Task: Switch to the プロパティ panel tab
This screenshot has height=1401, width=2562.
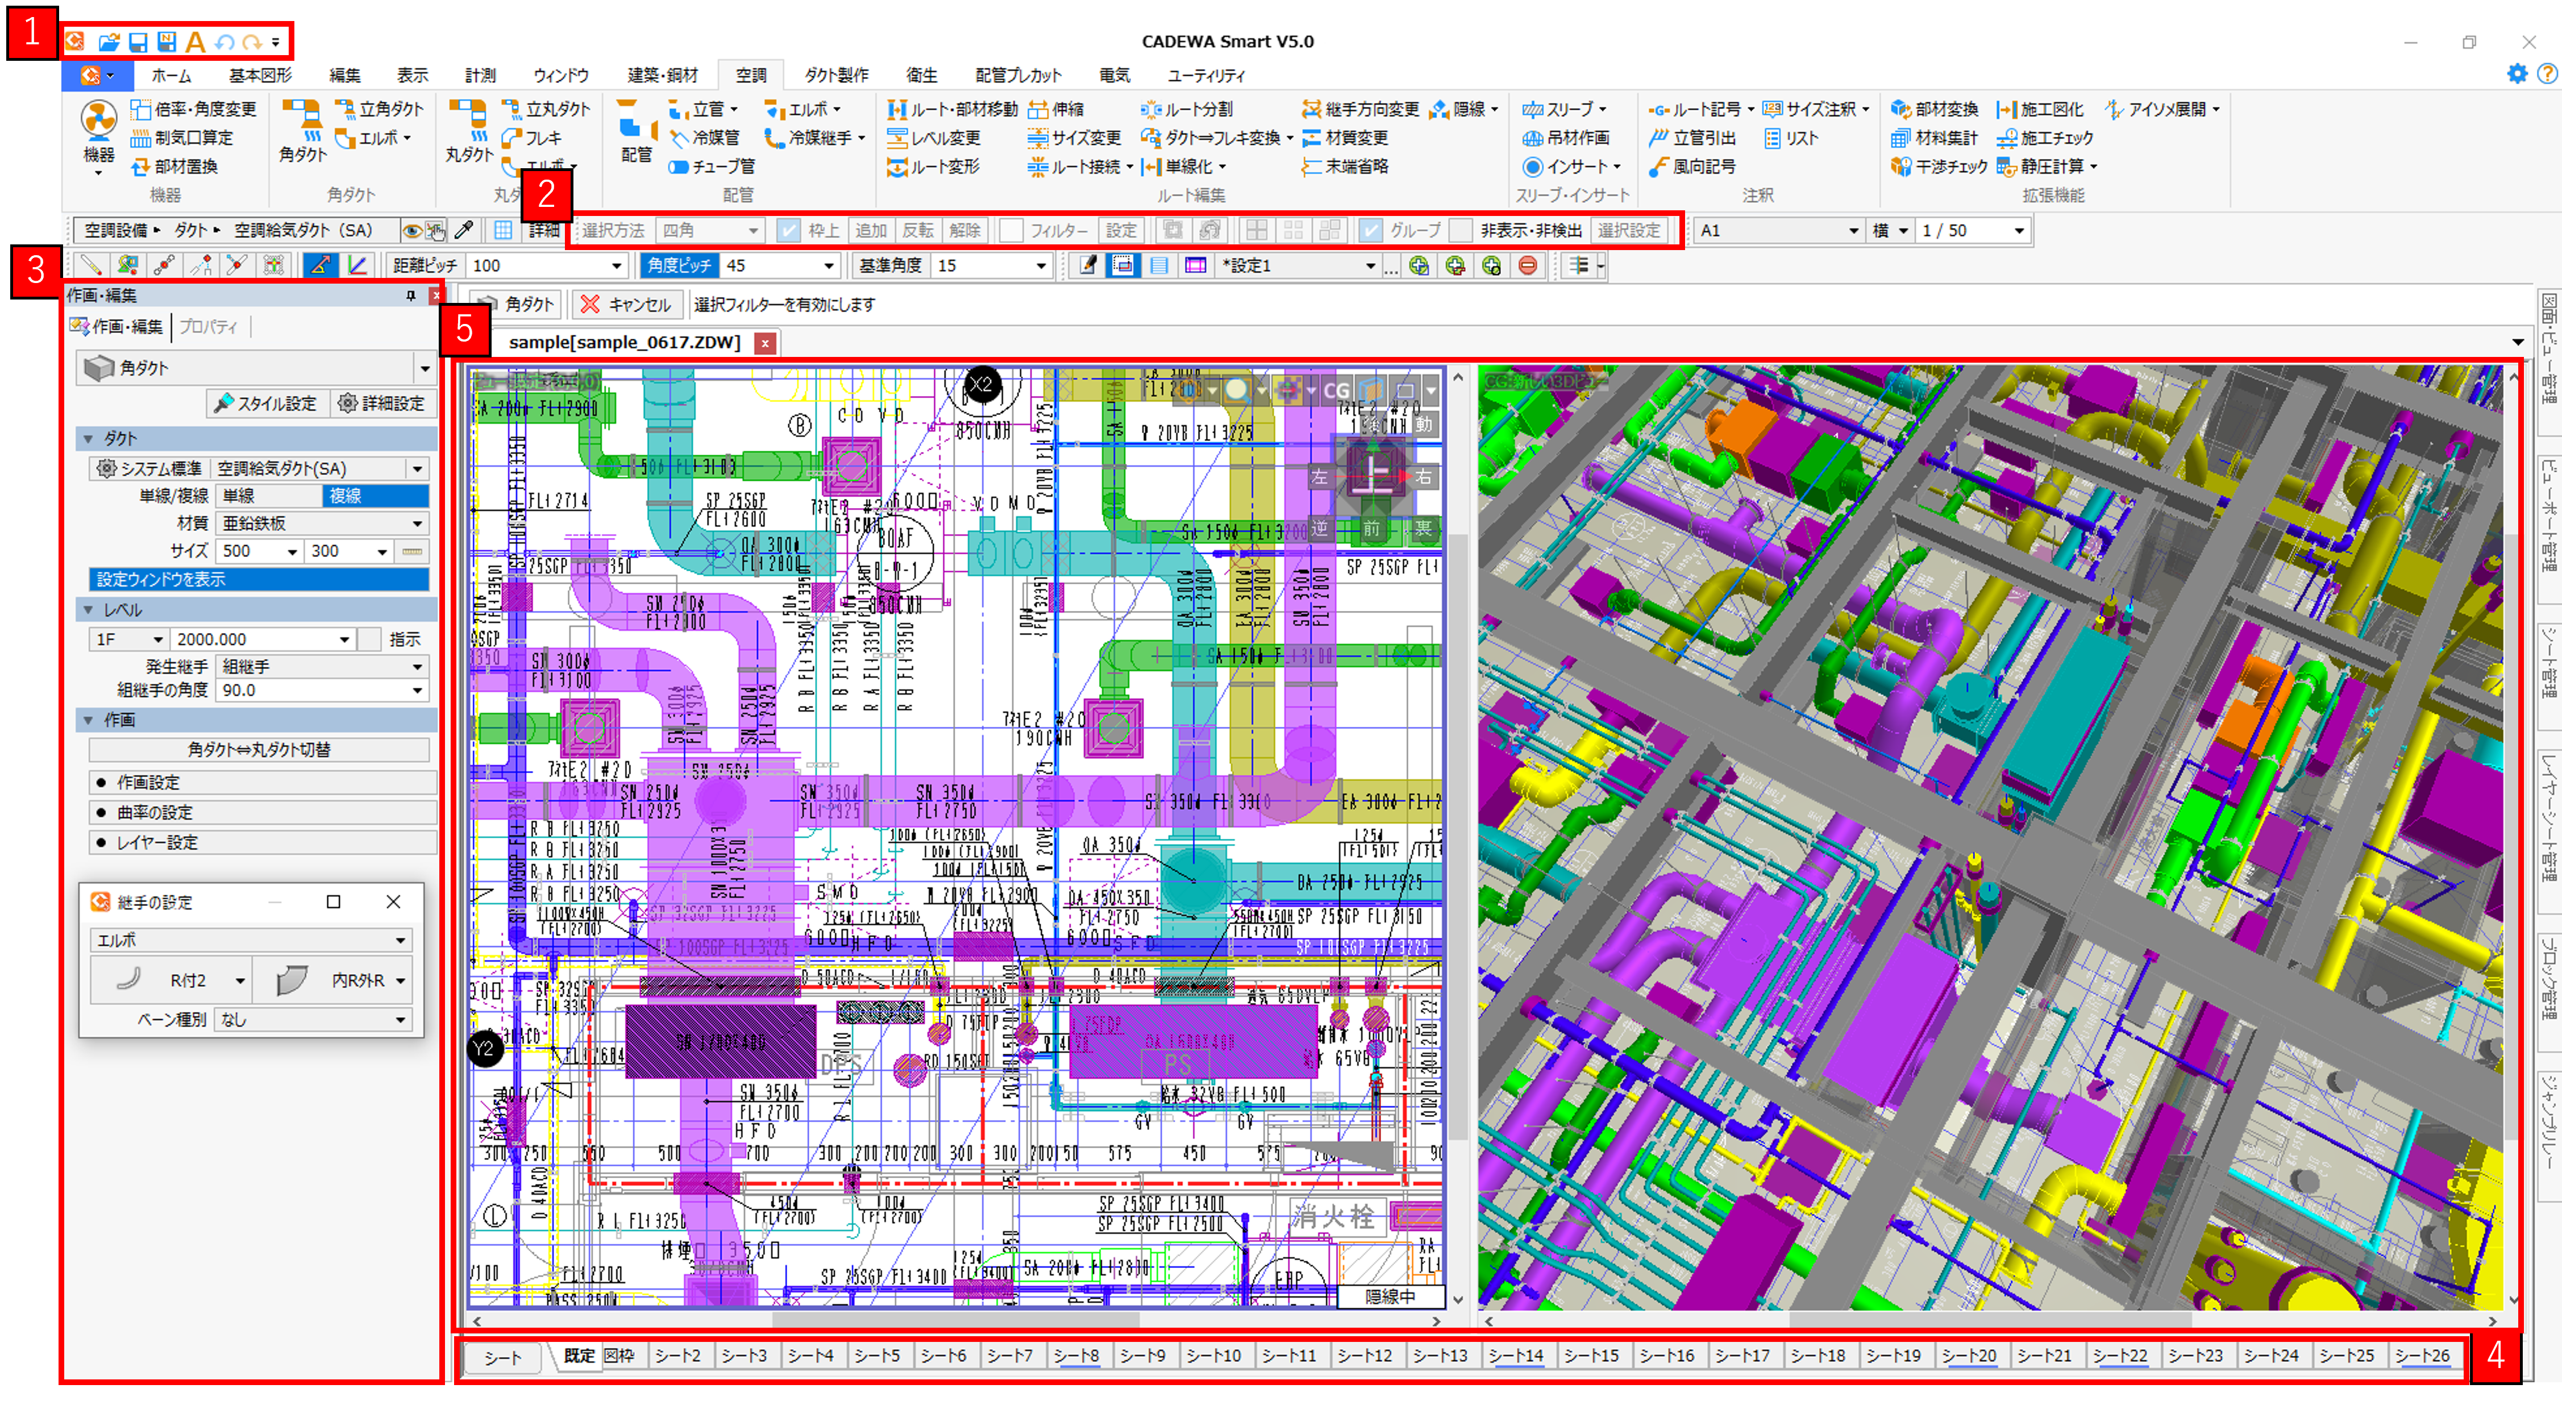Action: point(208,326)
